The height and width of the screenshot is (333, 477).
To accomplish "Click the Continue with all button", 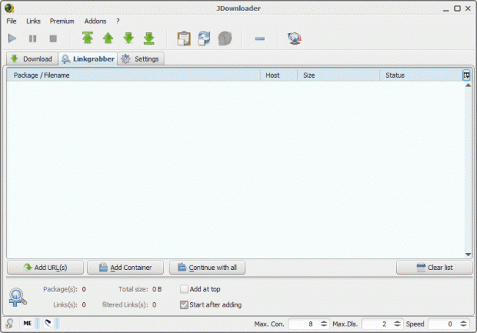I will pyautogui.click(x=207, y=268).
